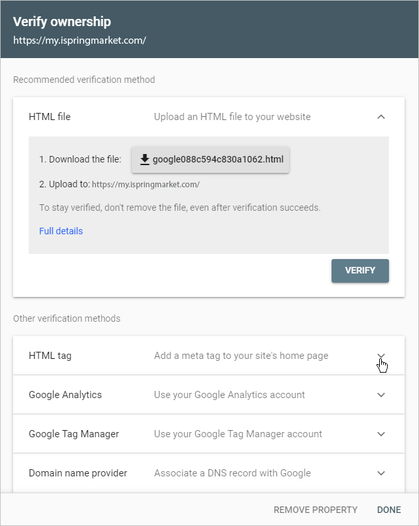Select the Google Analytics method label
Viewport: 419px width, 526px height.
tap(65, 395)
